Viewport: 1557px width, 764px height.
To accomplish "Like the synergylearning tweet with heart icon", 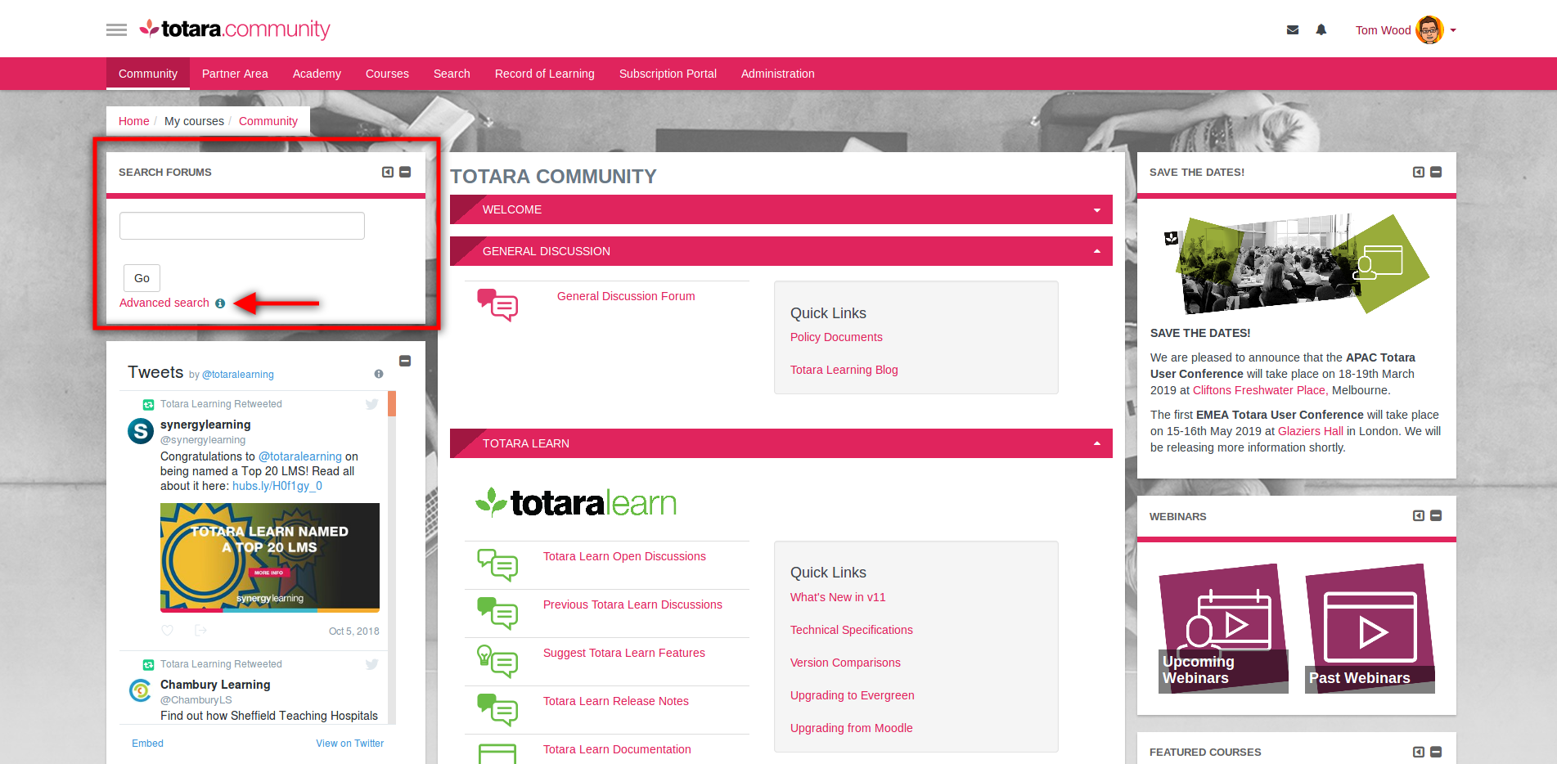I will (168, 631).
